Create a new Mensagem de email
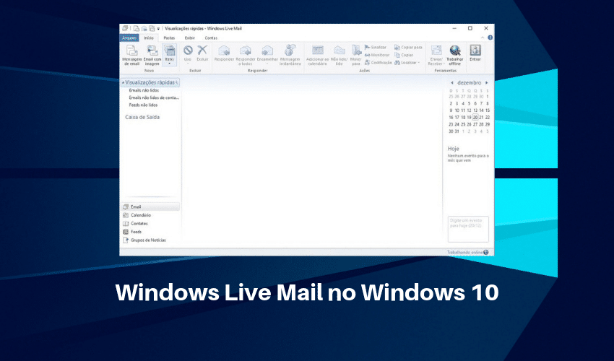Image resolution: width=614 pixels, height=361 pixels. click(131, 55)
